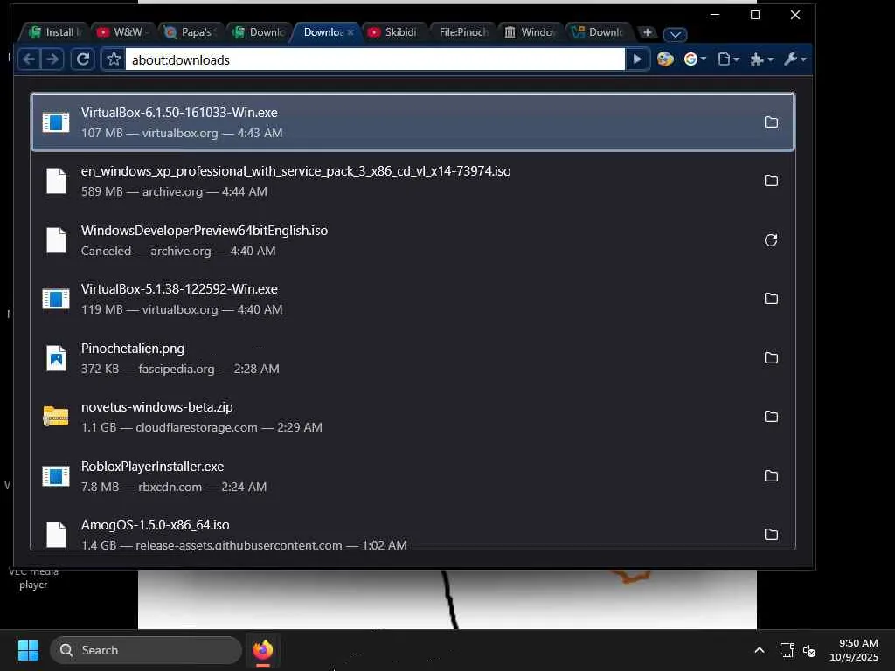Click the AmogOS iso file icon
The height and width of the screenshot is (671, 895).
pyautogui.click(x=56, y=535)
